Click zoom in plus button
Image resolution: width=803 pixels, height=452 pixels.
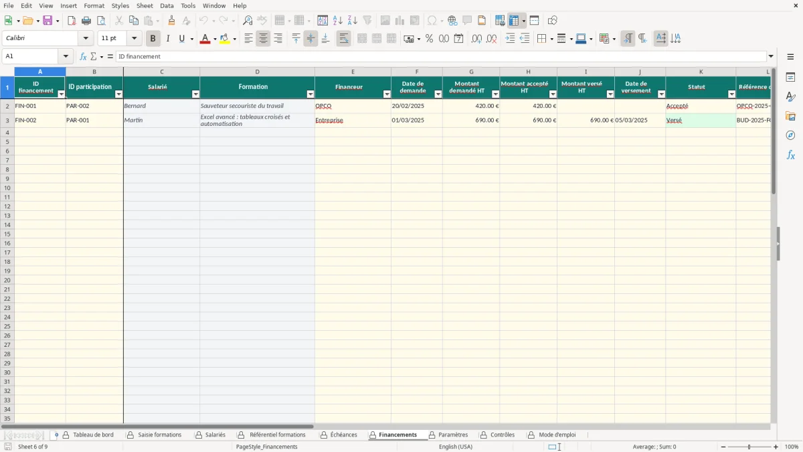coord(776,447)
